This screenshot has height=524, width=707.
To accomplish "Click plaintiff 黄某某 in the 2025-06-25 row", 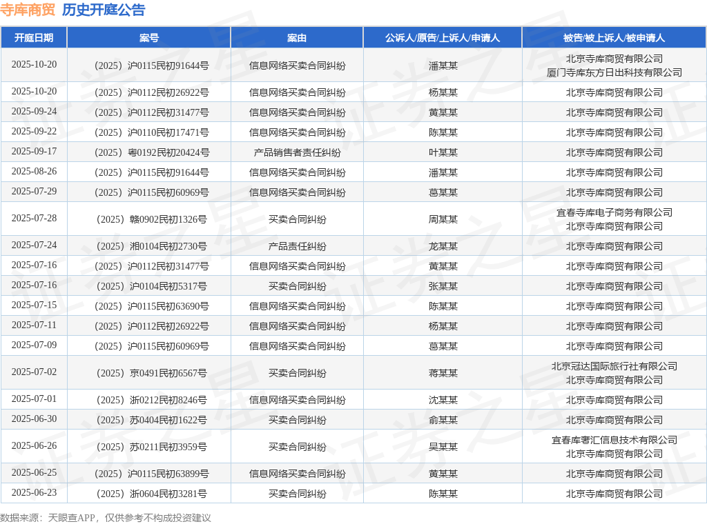I will pyautogui.click(x=443, y=474).
